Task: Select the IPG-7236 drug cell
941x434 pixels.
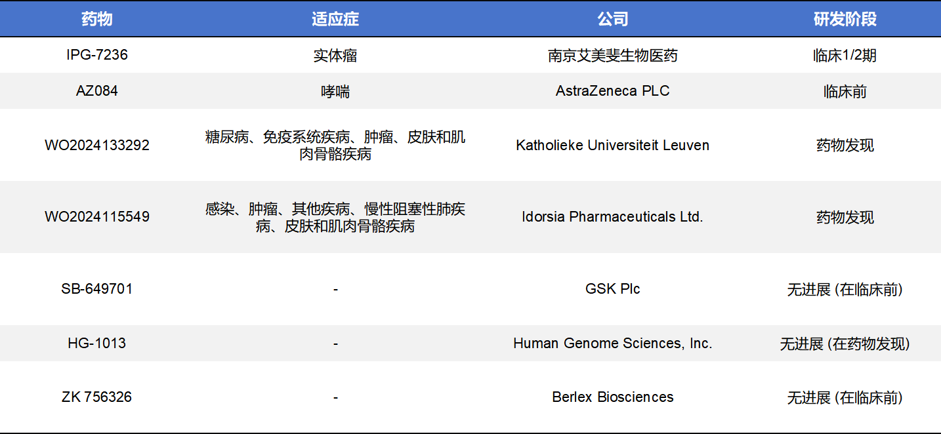Action: click(97, 55)
